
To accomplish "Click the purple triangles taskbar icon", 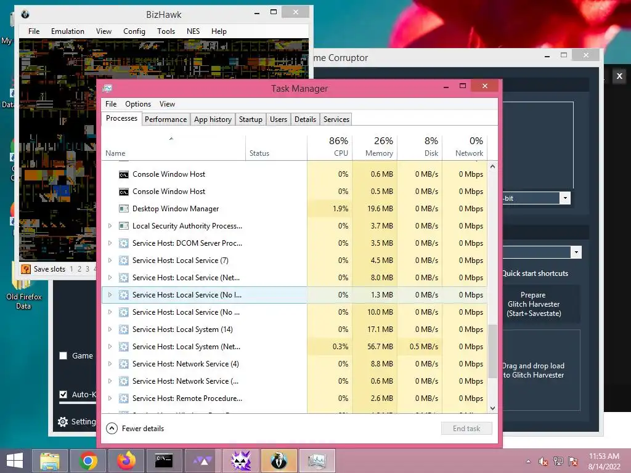I will pos(203,461).
